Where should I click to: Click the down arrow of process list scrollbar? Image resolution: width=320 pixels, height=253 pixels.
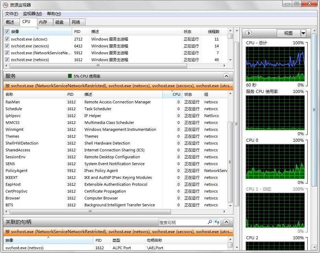230,60
